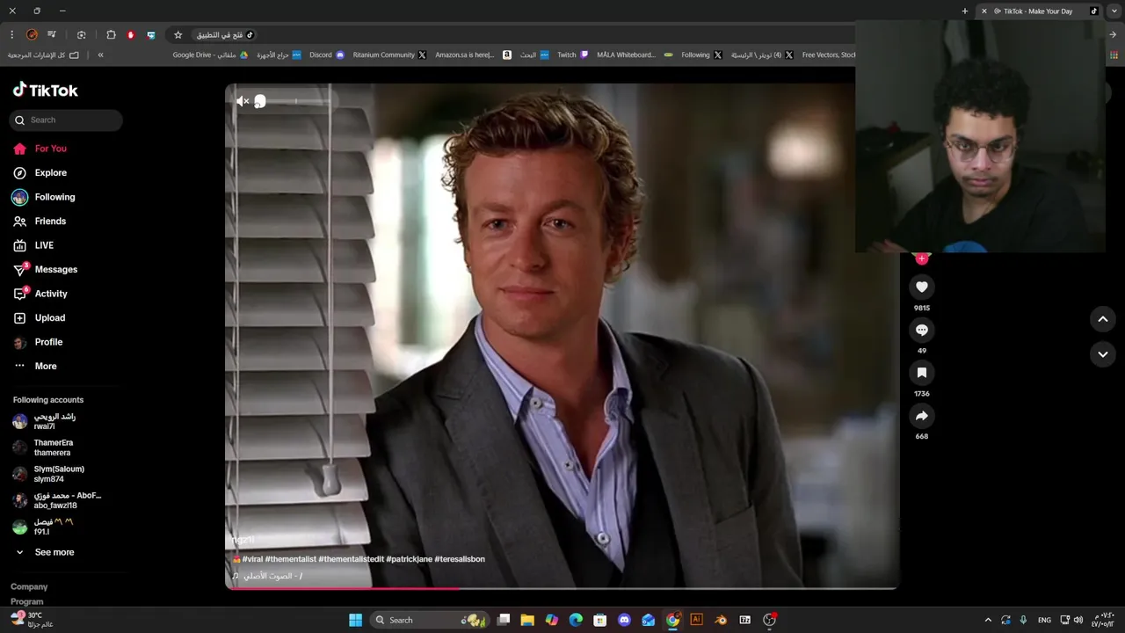The height and width of the screenshot is (633, 1125).
Task: Go to the next video with down chevron
Action: point(1103,354)
